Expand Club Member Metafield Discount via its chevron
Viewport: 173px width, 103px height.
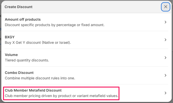(165, 93)
